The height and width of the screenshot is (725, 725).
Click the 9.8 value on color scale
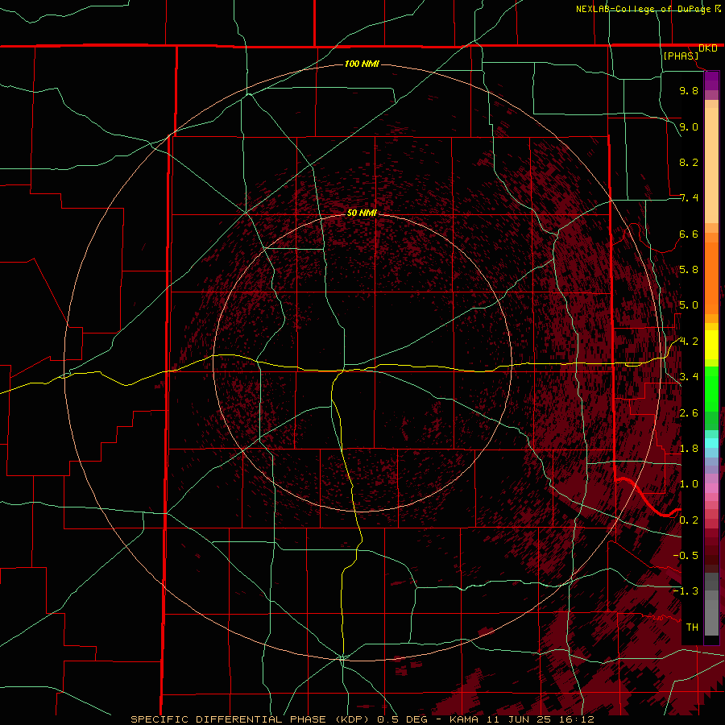coord(689,91)
